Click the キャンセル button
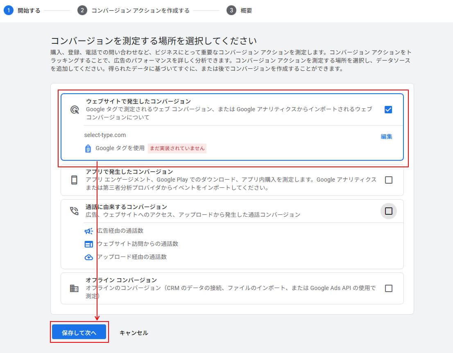The image size is (453, 353). click(134, 333)
